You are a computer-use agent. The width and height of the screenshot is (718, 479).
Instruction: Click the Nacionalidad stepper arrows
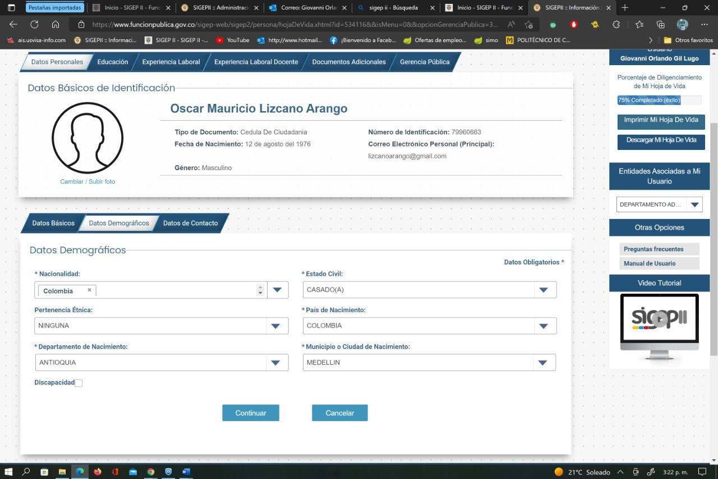point(260,290)
